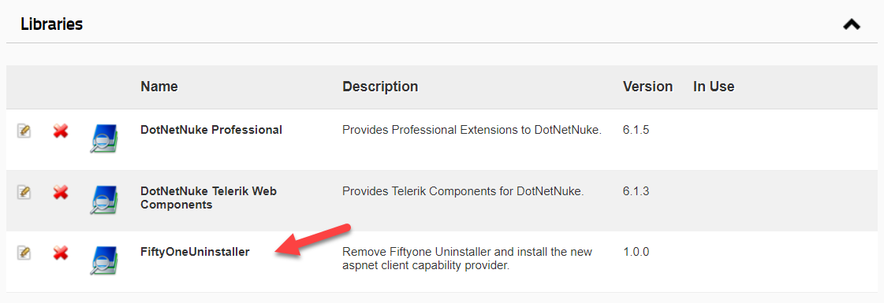The width and height of the screenshot is (884, 303).
Task: Open the DotNetNuke Professional name
Action: (211, 130)
